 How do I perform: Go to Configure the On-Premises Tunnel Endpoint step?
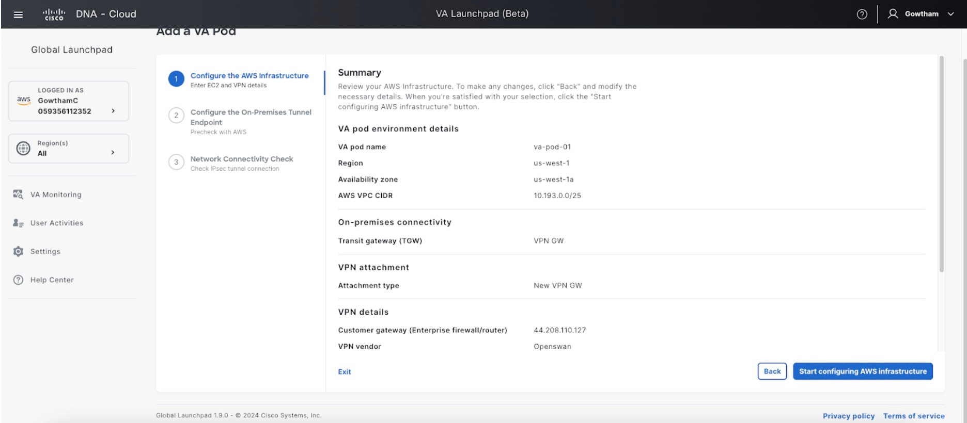point(251,117)
